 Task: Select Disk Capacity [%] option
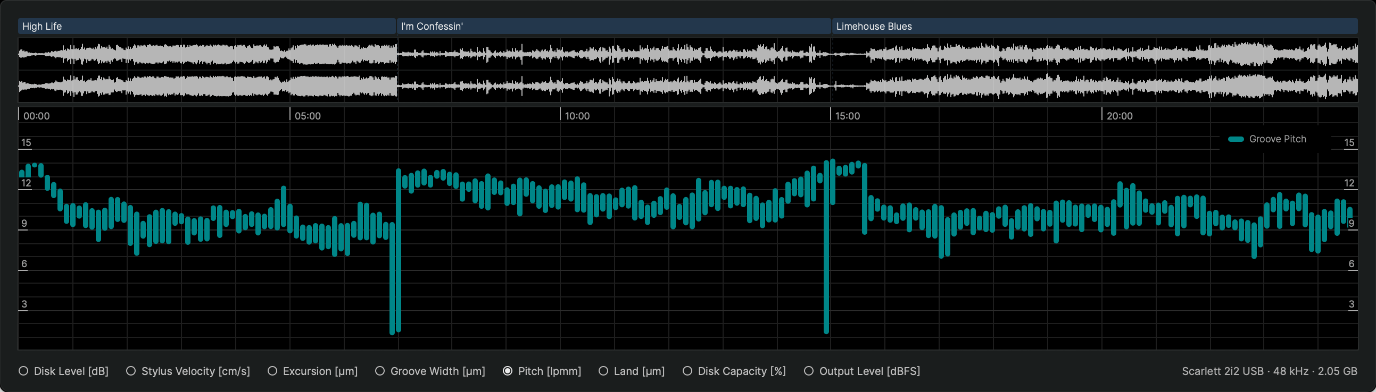tap(687, 371)
